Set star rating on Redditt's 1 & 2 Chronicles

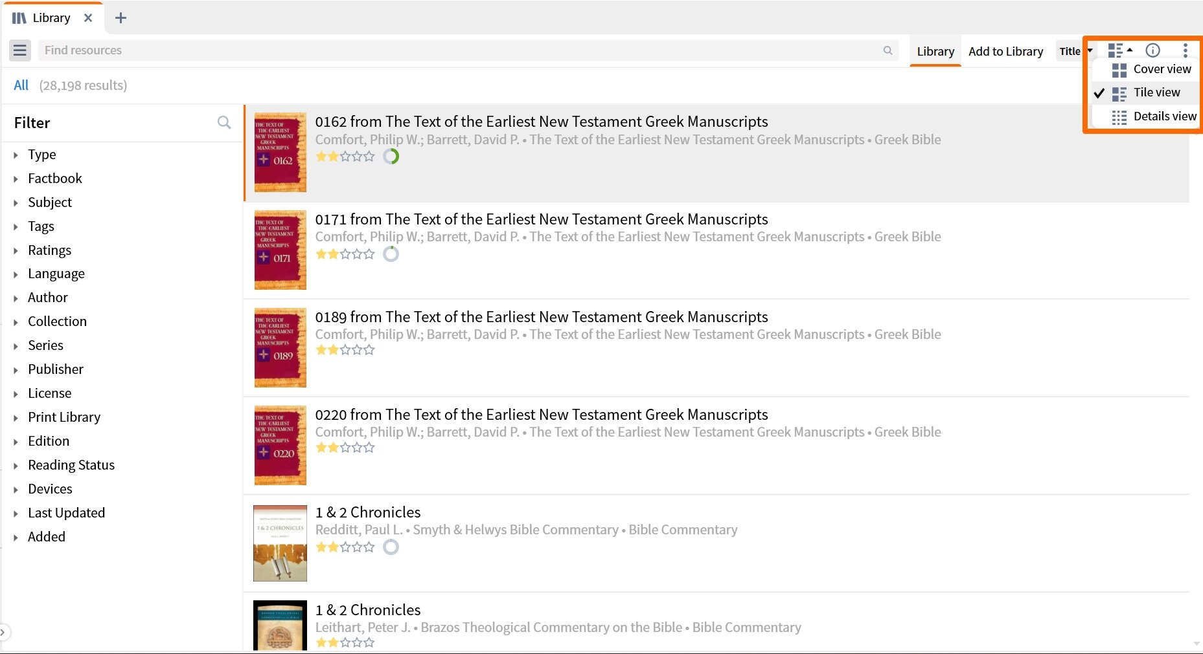point(345,547)
